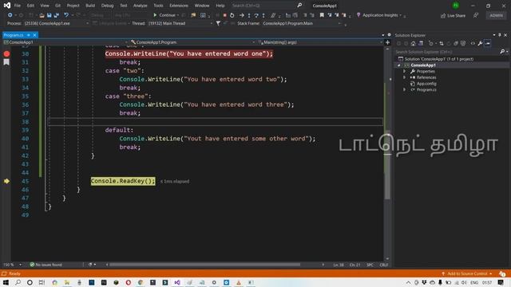Click the Save All icon
Screen dimensions: 511x287
coord(57,15)
